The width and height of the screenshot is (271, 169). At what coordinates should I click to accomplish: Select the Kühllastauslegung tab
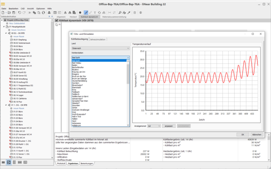[80, 39]
